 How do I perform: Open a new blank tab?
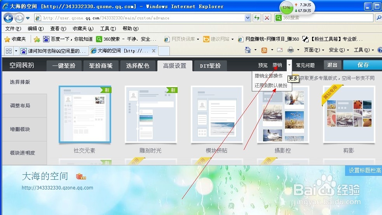pos(164,51)
